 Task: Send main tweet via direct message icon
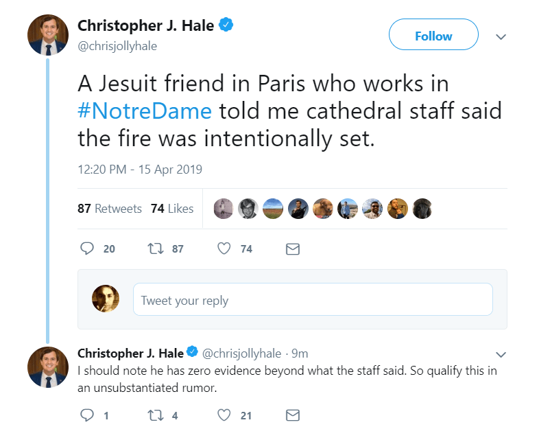click(x=292, y=249)
